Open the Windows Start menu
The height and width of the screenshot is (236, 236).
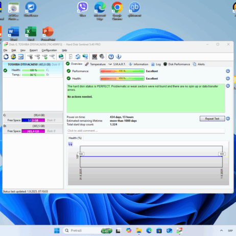tap(57, 230)
